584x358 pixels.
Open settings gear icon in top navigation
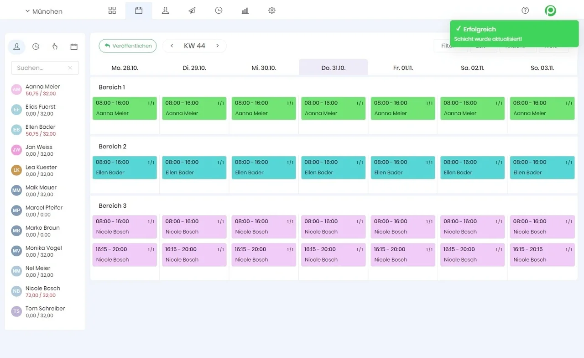tap(272, 11)
